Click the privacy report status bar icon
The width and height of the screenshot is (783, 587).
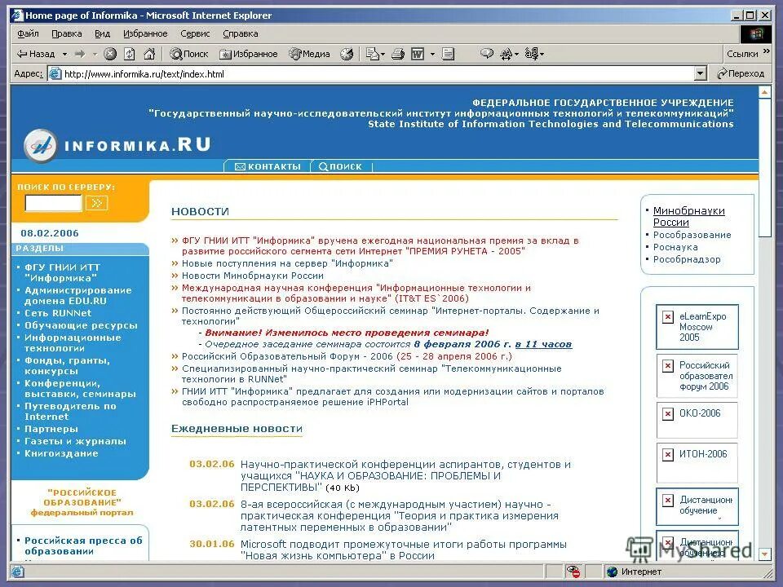click(x=573, y=572)
